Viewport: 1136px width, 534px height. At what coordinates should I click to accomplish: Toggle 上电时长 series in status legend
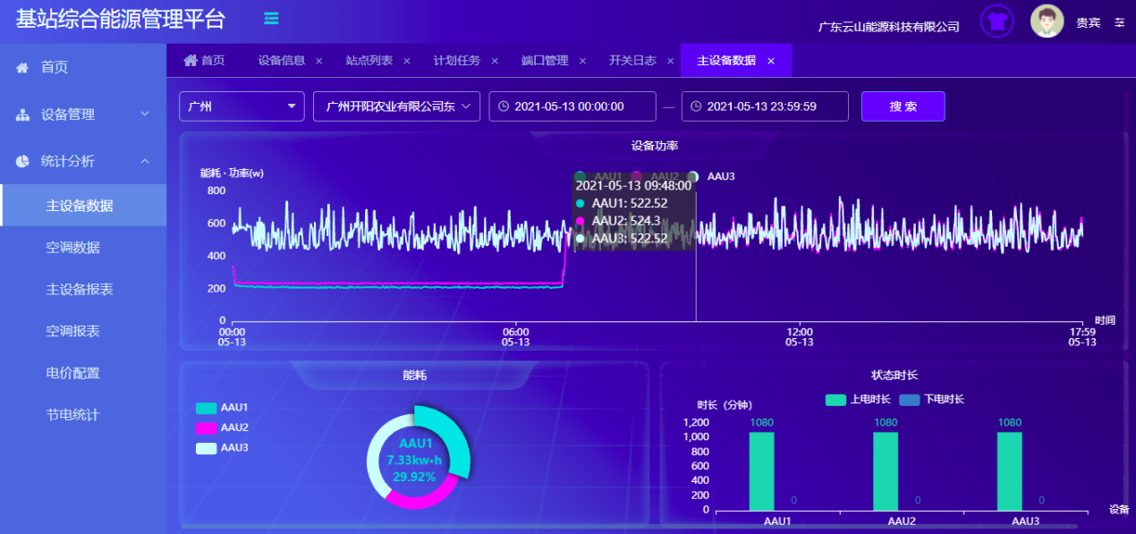click(x=857, y=400)
